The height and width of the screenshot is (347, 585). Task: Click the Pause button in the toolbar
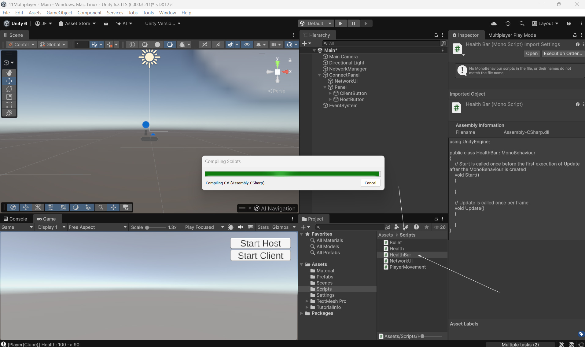pos(353,24)
